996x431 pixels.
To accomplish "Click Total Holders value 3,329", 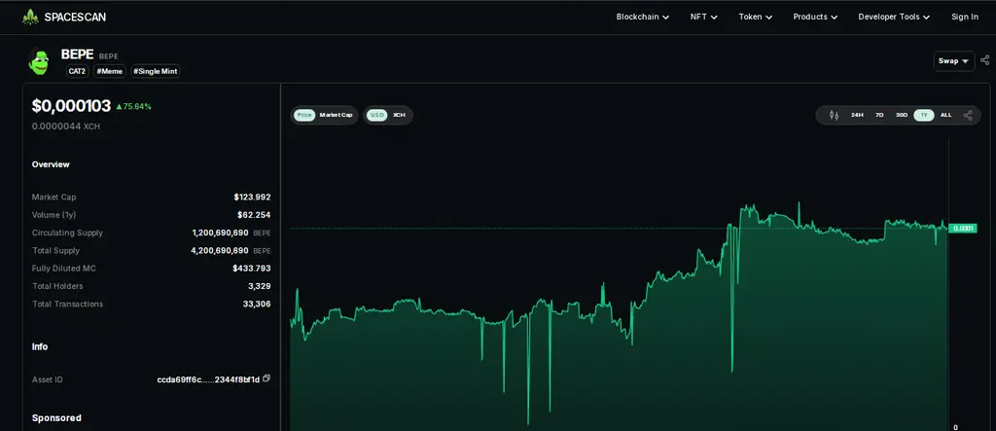I will pyautogui.click(x=259, y=286).
